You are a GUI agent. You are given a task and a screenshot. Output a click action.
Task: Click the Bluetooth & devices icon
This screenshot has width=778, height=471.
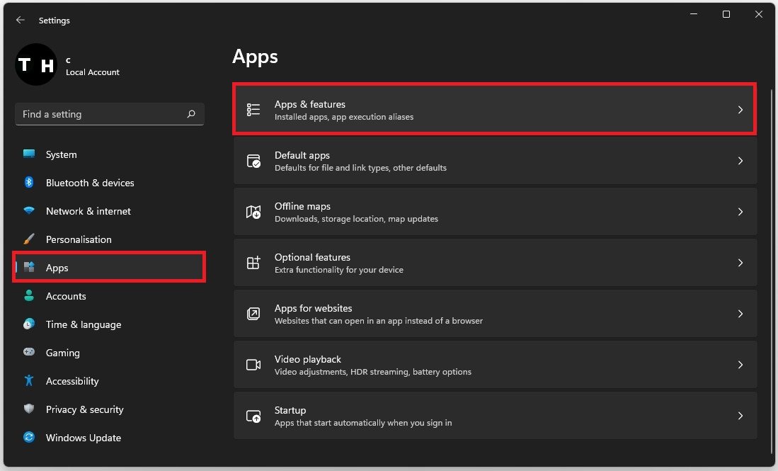[29, 183]
